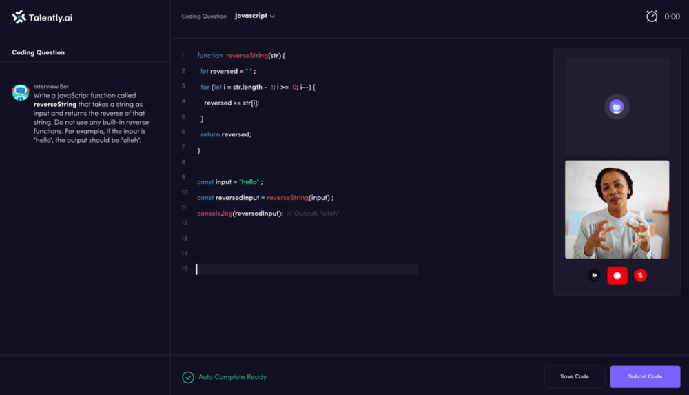The image size is (689, 395).
Task: Click line number 9 in the gutter
Action: (183, 177)
